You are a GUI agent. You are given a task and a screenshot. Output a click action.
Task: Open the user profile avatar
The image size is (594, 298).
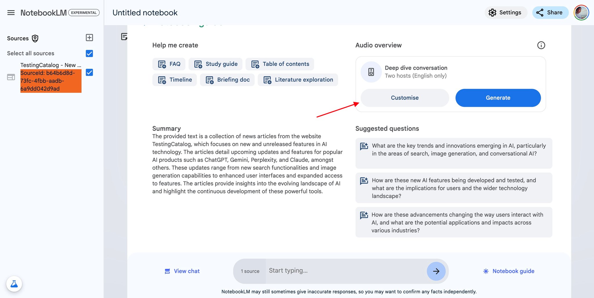point(581,13)
